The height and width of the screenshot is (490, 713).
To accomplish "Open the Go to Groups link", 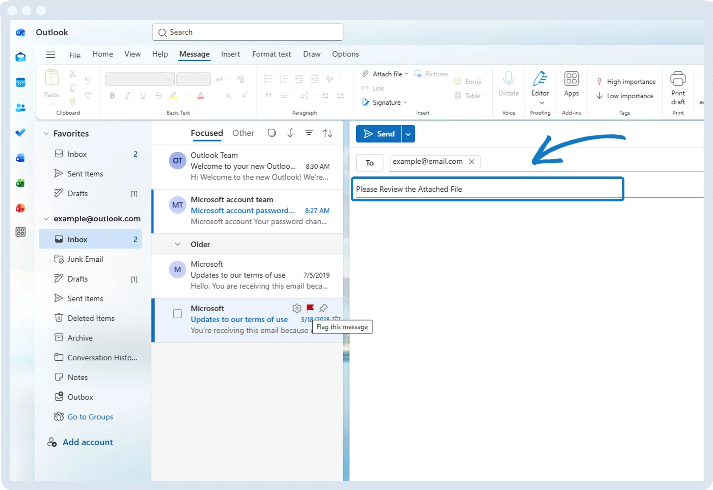I will tap(90, 417).
